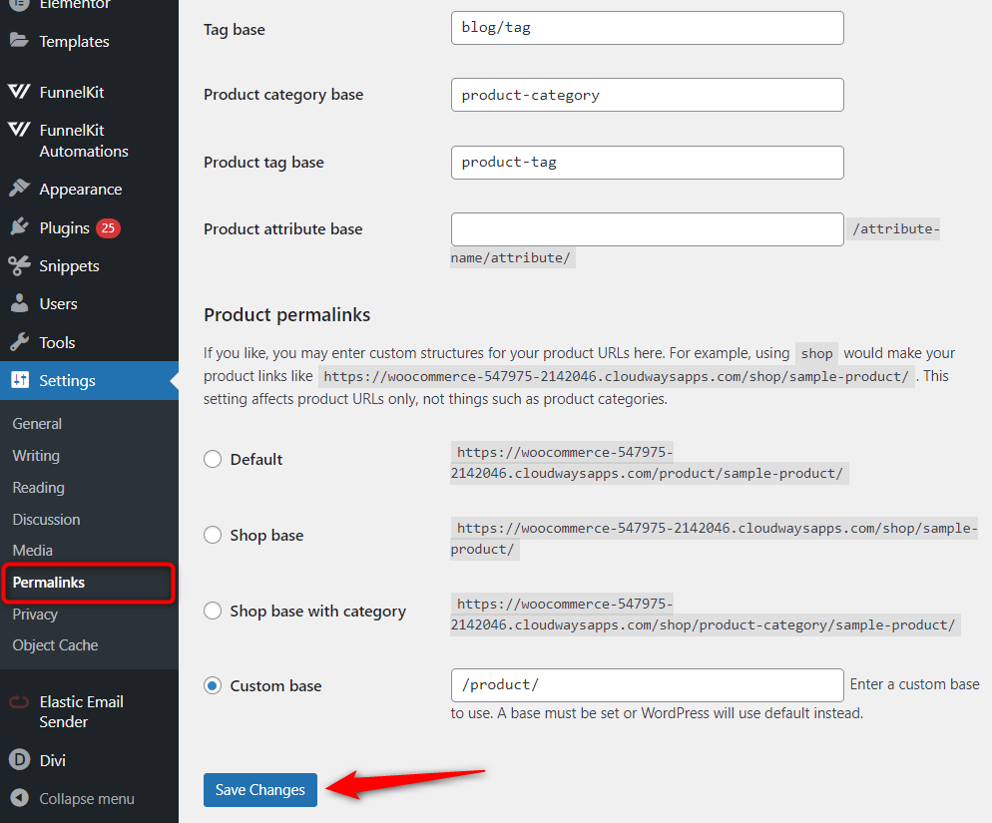The height and width of the screenshot is (823, 992).
Task: Select the Default product permalink radio
Action: (x=213, y=459)
